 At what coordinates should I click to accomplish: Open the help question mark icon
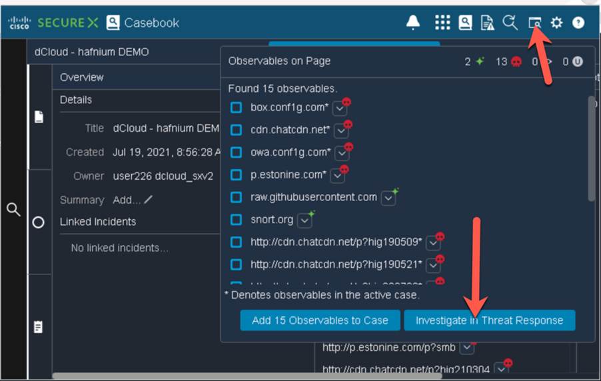click(578, 23)
